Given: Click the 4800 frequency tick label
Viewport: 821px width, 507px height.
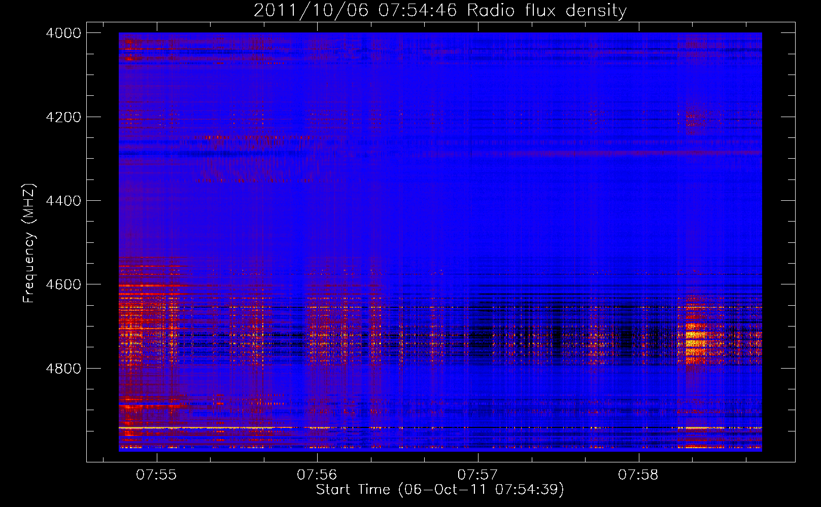Looking at the screenshot, I should [63, 368].
